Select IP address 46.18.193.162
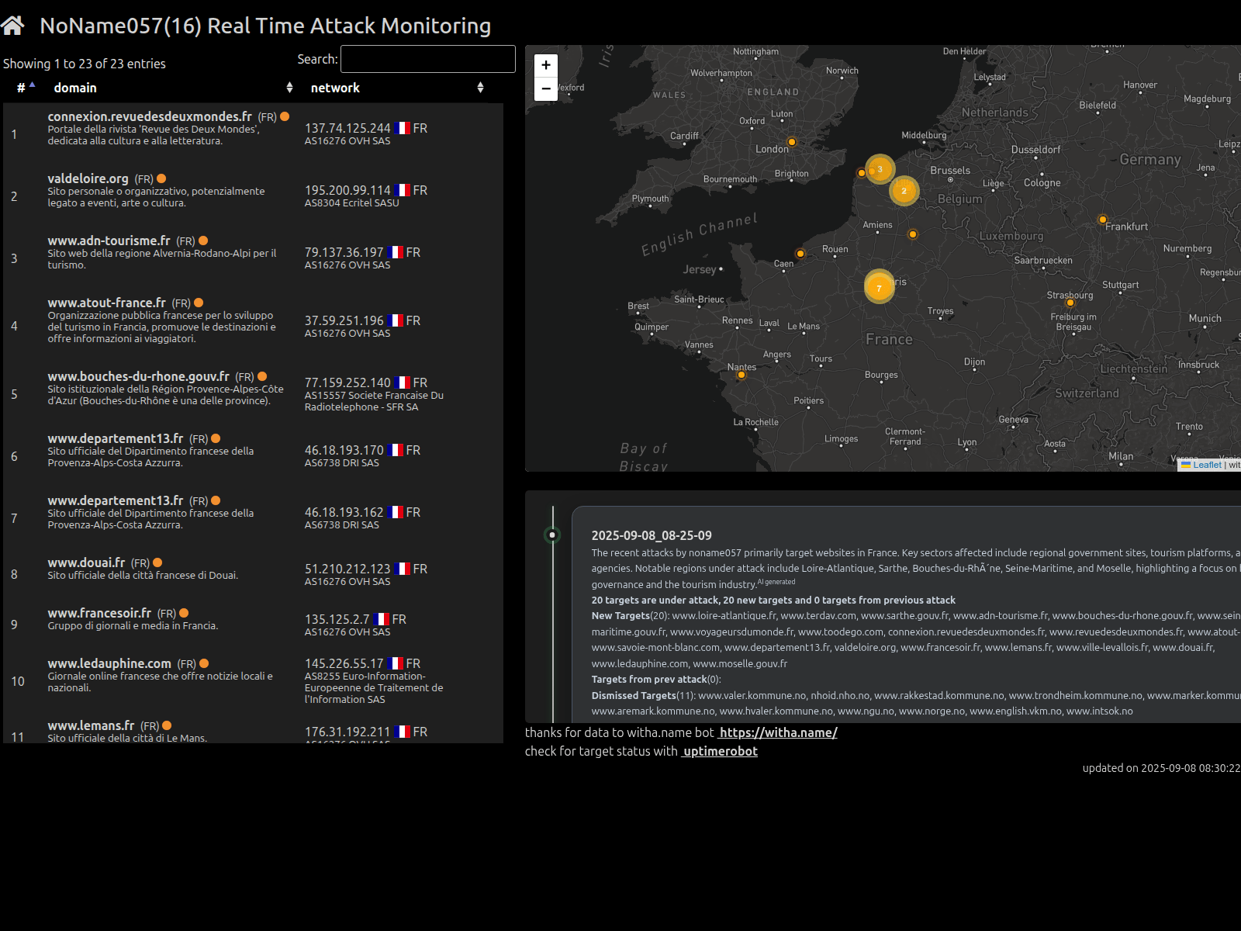Image resolution: width=1241 pixels, height=931 pixels. (344, 512)
